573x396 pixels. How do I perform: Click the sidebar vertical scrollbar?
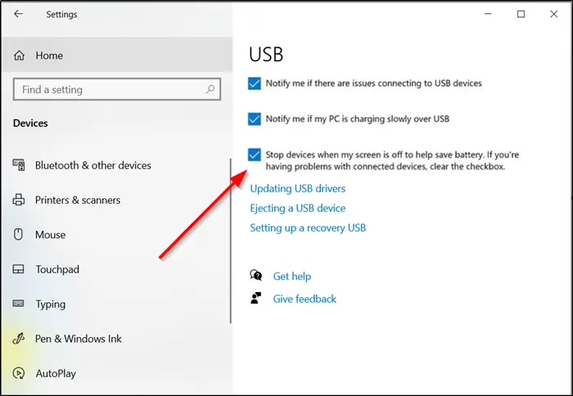(231, 241)
